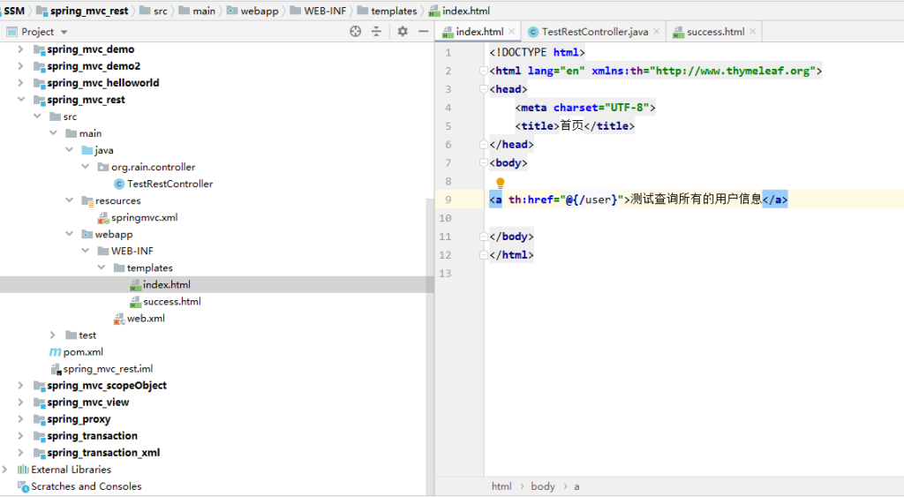Close the success.html editor tab
The height and width of the screenshot is (497, 904).
pos(753,32)
